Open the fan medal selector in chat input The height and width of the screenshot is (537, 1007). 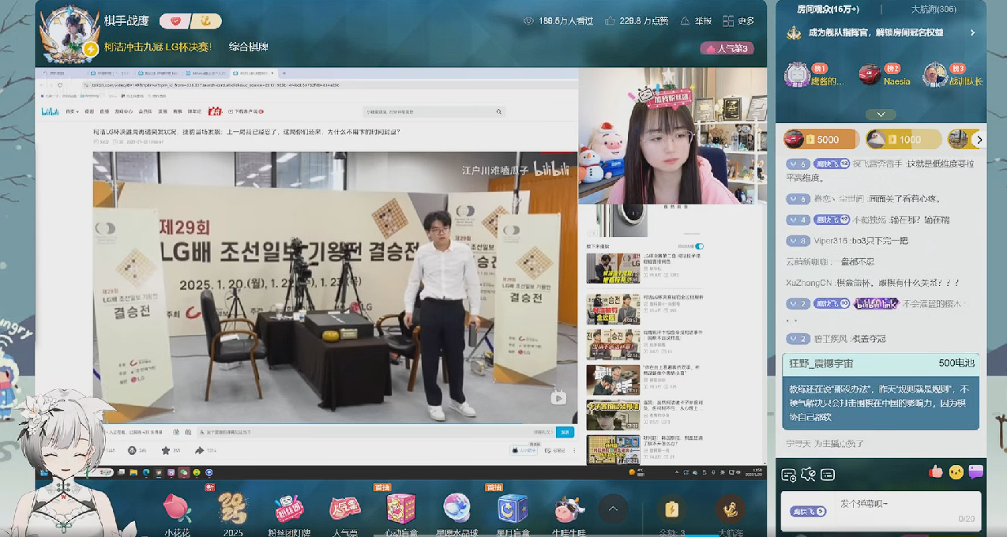[809, 511]
